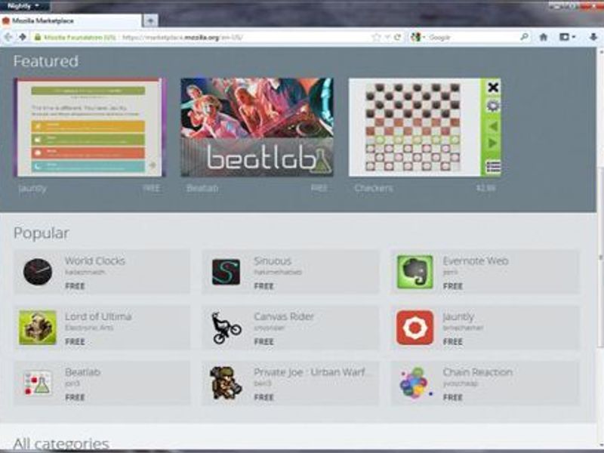Open the Private Joe : Urban Warf… link
Viewport: 604px width, 453px height.
tap(313, 372)
